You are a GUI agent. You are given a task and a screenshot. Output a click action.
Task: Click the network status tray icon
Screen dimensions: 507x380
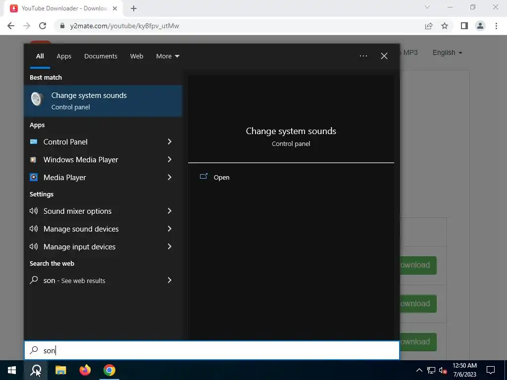pos(431,370)
